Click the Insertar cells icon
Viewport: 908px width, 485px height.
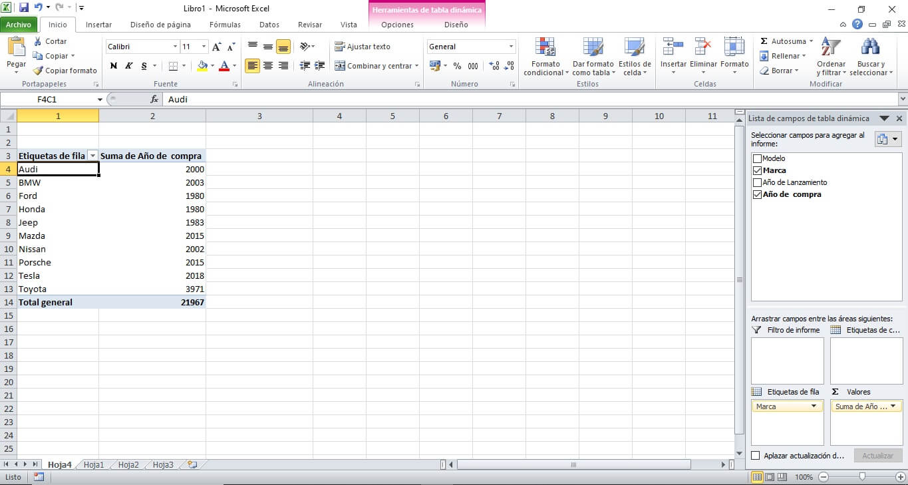point(673,47)
